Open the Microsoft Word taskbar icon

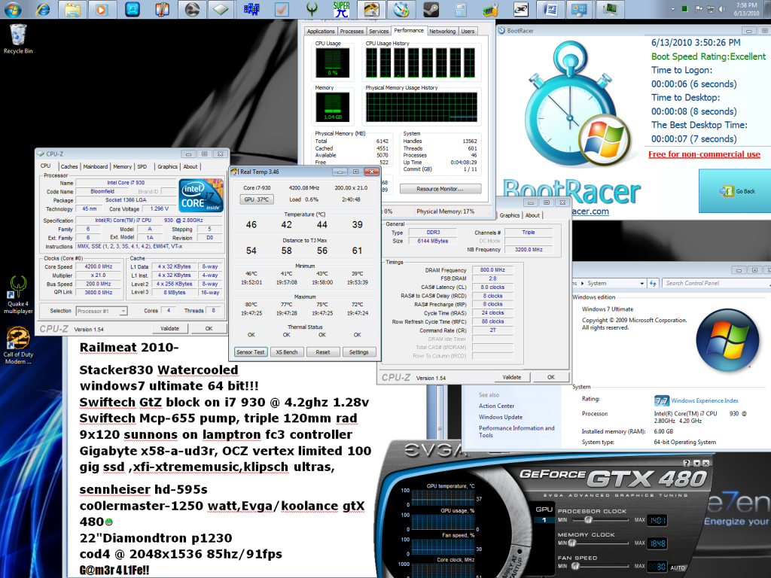pos(550,9)
